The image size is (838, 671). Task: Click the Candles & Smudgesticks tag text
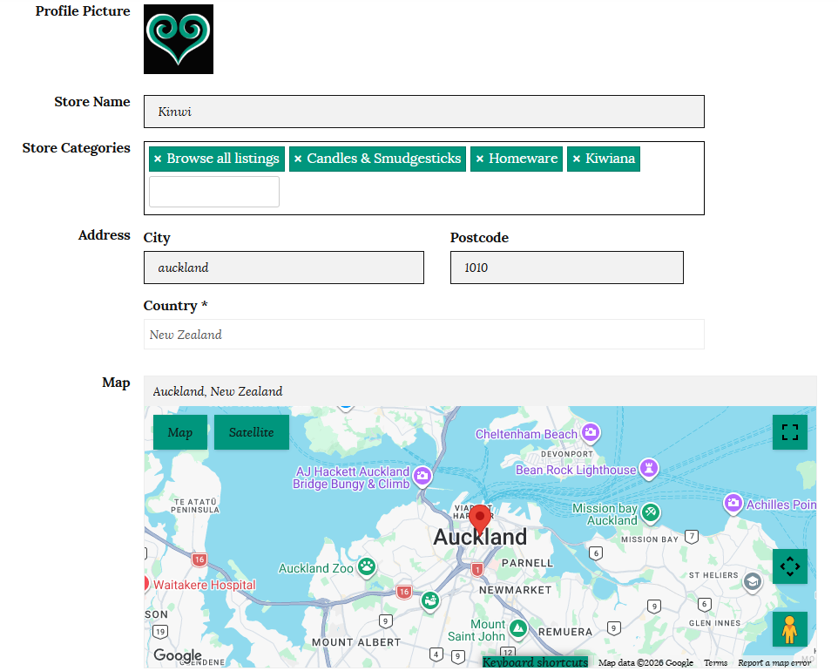click(384, 159)
